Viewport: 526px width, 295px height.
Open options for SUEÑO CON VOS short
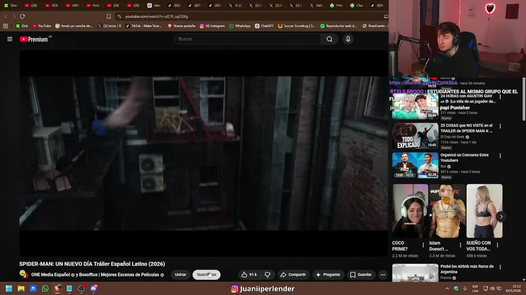497,245
